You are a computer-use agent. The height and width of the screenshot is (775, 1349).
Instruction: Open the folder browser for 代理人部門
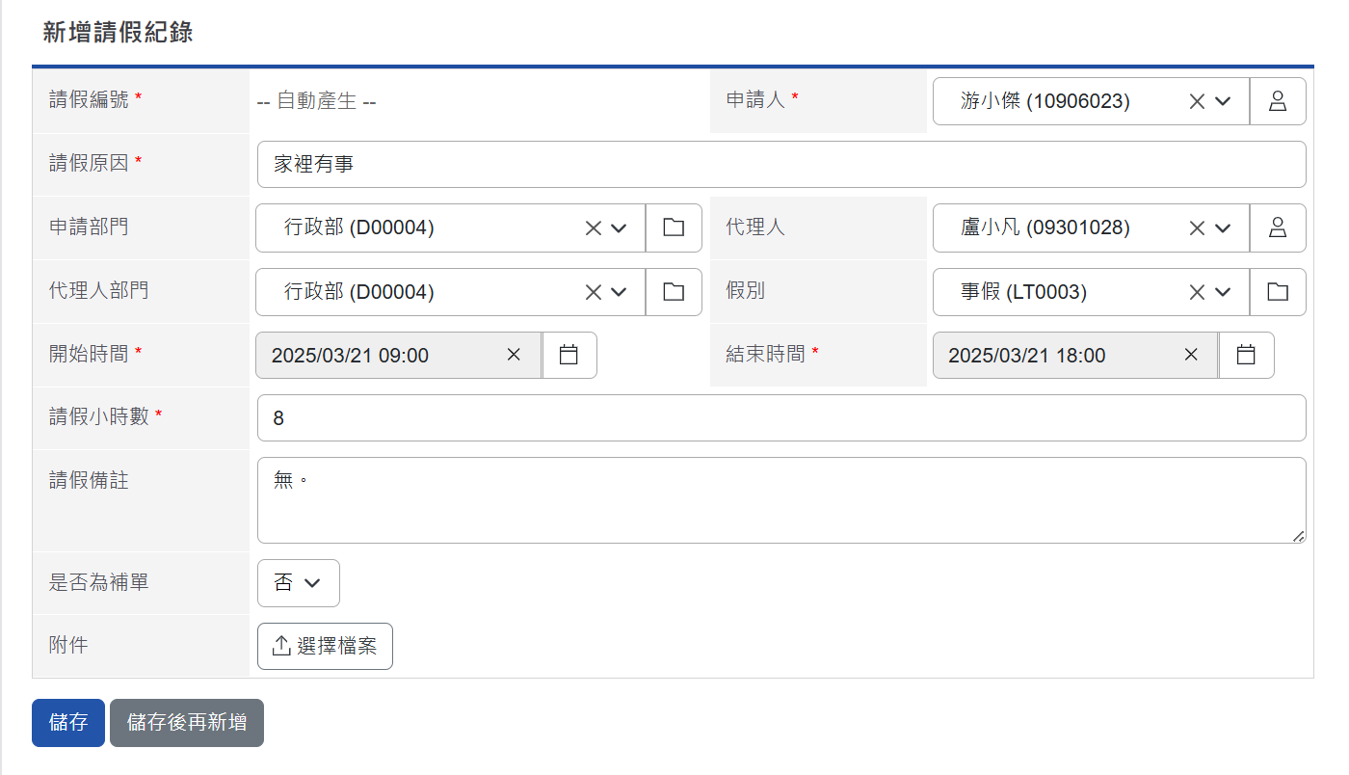tap(673, 292)
